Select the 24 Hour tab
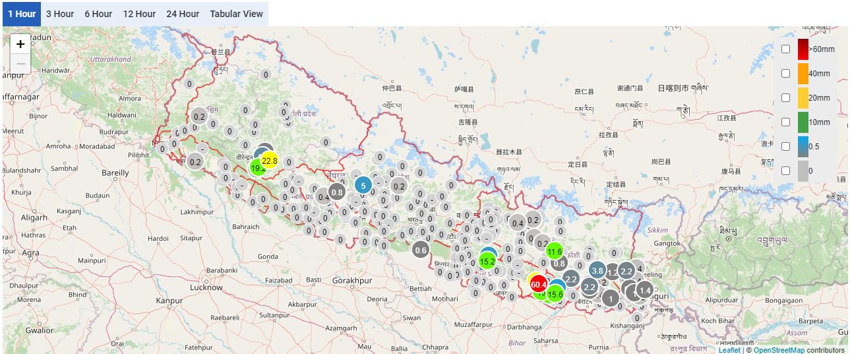The height and width of the screenshot is (354, 850). pos(183,14)
